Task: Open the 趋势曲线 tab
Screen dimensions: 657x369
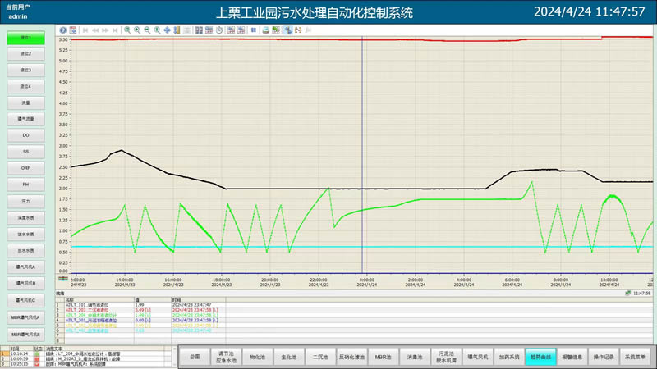Action: 541,357
